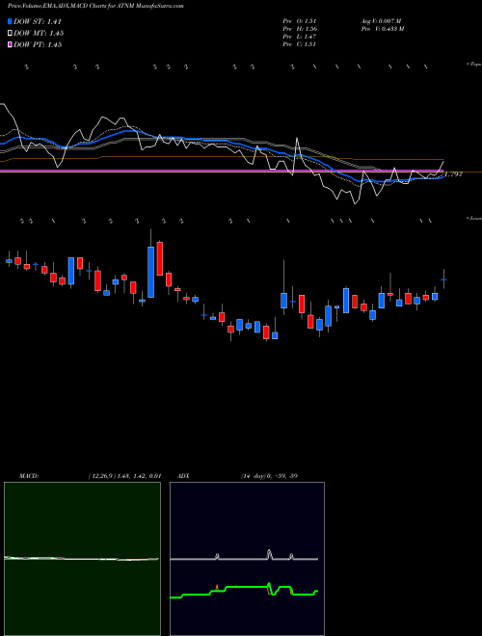
Task: Click the white DOW MT legend swatch
Action: click(11, 34)
